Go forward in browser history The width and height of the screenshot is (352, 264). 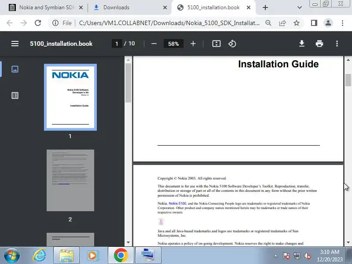pyautogui.click(x=24, y=23)
